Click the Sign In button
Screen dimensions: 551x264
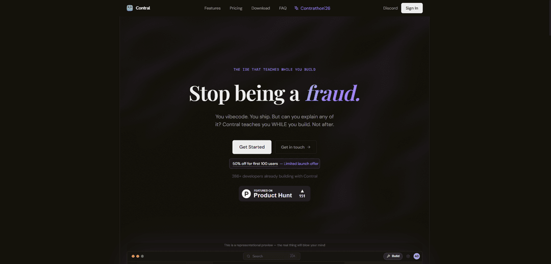(412, 8)
